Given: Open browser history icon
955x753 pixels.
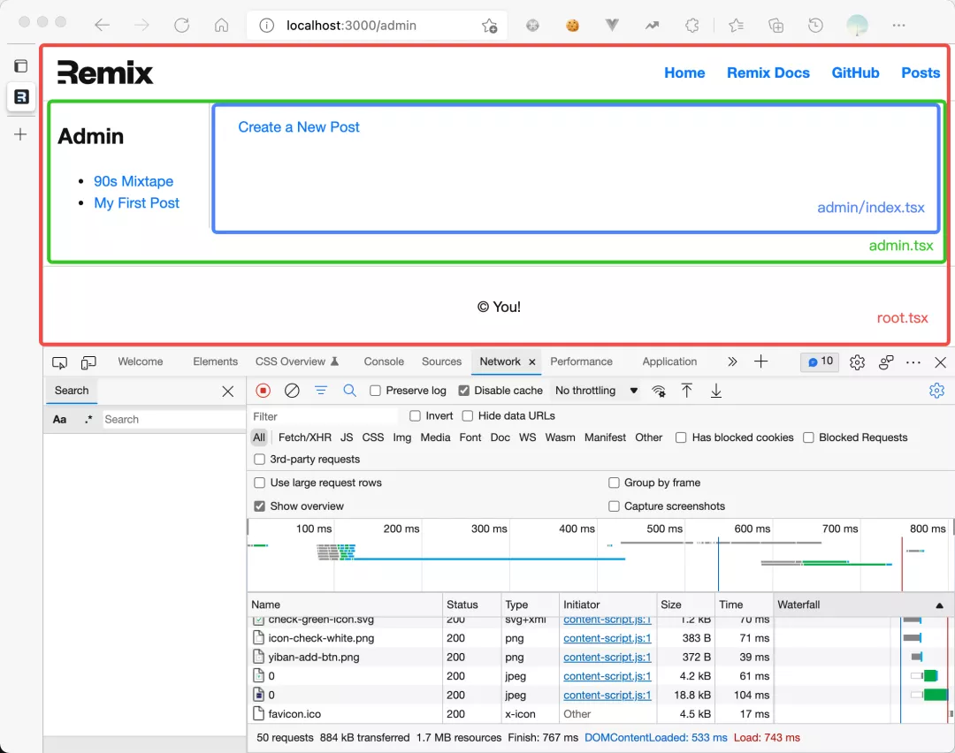Looking at the screenshot, I should click(x=815, y=25).
